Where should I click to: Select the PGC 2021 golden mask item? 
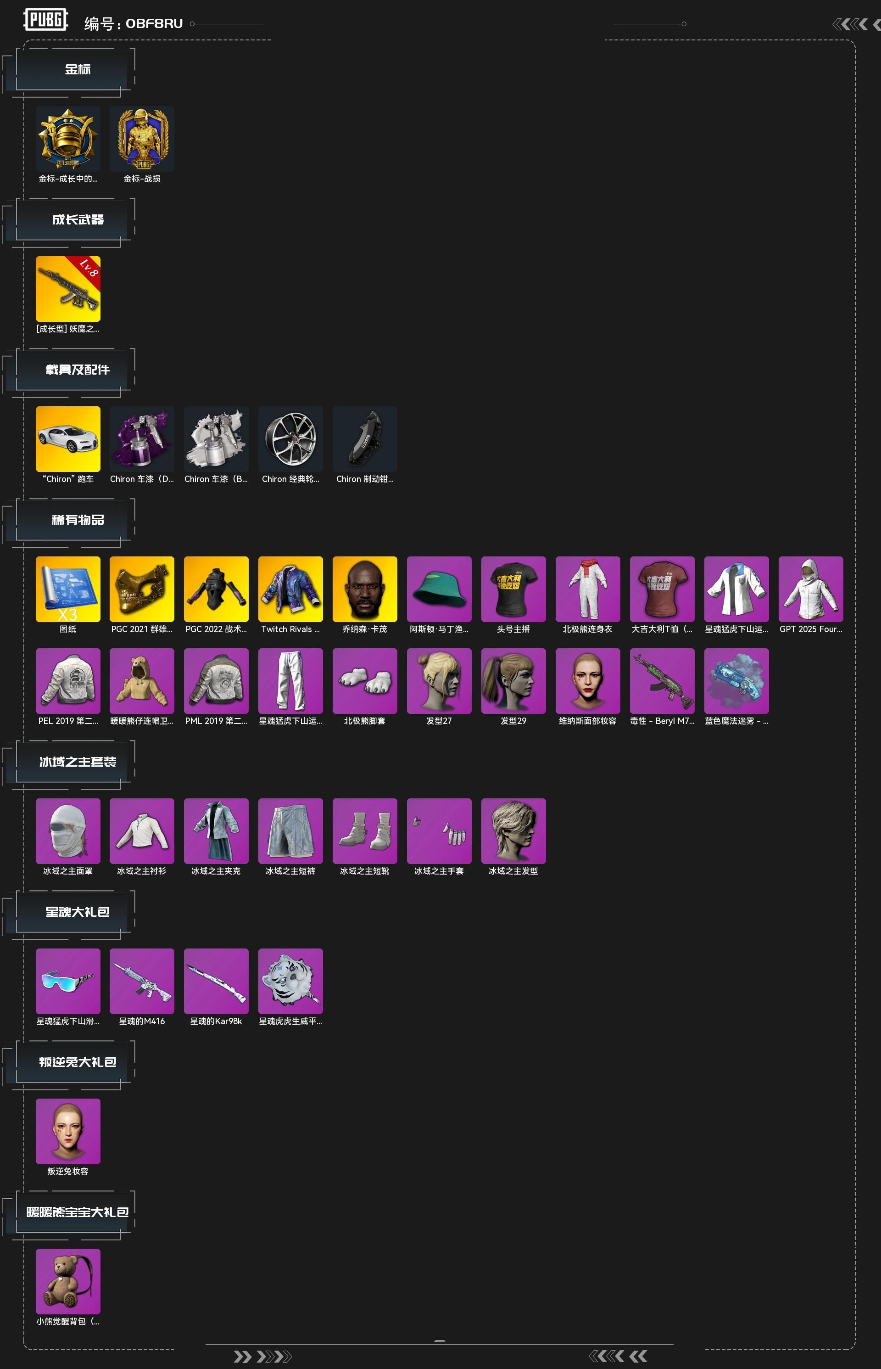(x=142, y=589)
